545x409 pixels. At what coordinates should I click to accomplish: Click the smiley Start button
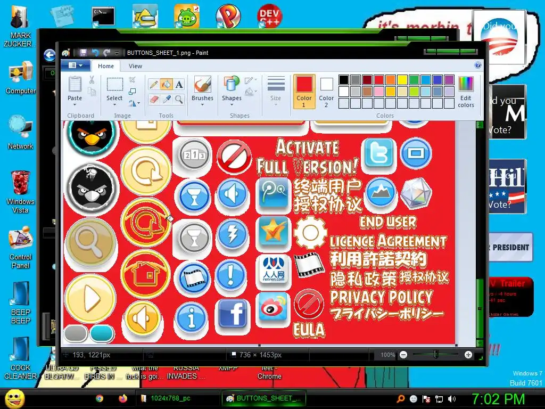tap(14, 398)
